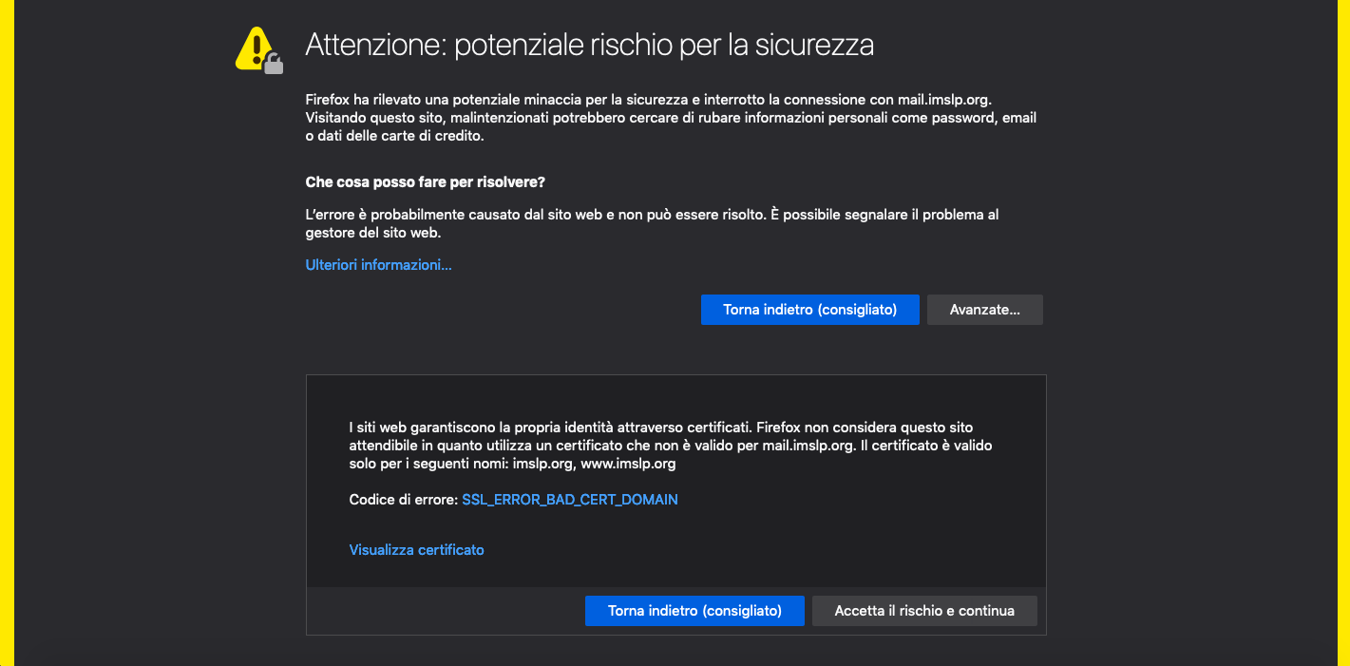Click Torna indietro (consigliato) in the advanced panel
This screenshot has height=666, width=1350.
coord(694,611)
